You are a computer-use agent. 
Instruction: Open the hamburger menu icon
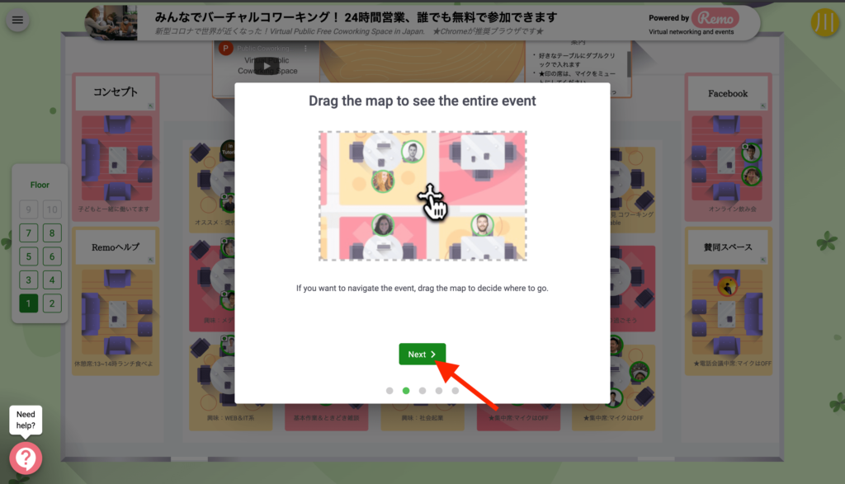pos(17,21)
